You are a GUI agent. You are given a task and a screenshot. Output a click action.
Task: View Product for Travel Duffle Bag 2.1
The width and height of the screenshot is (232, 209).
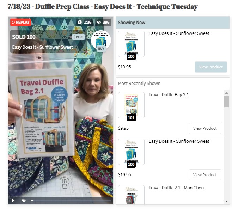pos(205,128)
